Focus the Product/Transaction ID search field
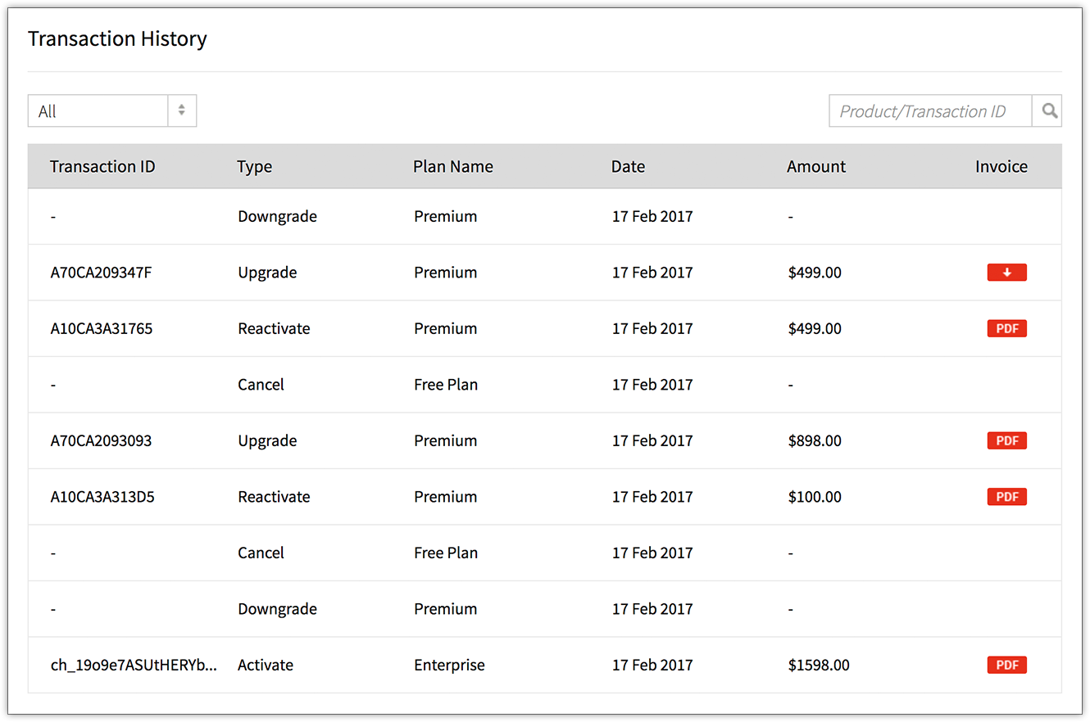The width and height of the screenshot is (1090, 722). [929, 111]
